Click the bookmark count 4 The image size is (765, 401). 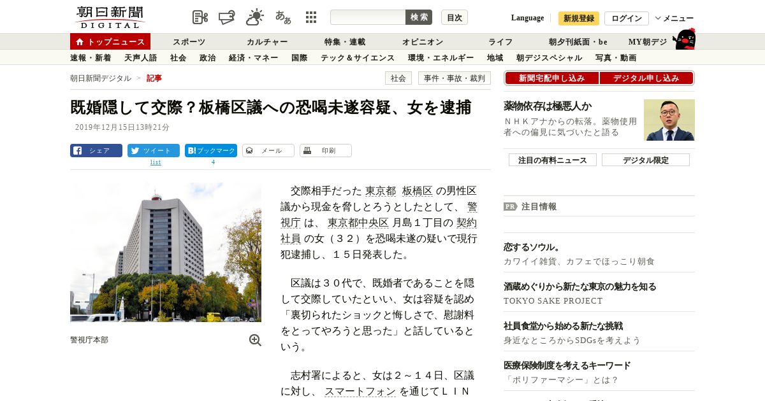213,162
